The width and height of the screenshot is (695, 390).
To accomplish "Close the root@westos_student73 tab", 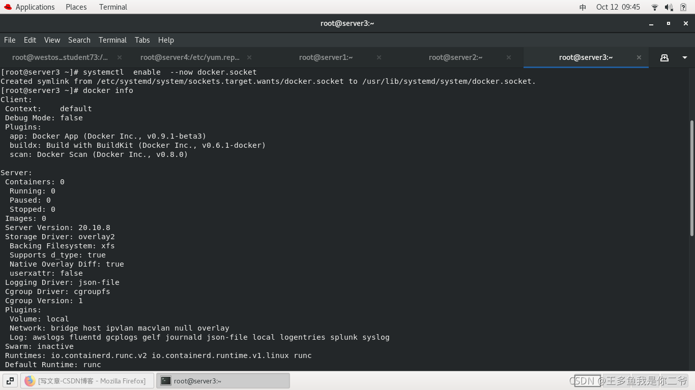I will (120, 57).
